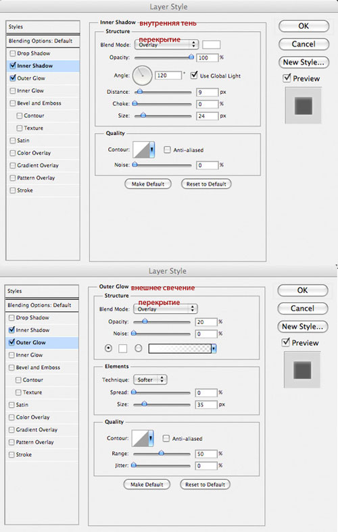The width and height of the screenshot is (338, 532).
Task: Open Technique dropdown set to Softer
Action: pyautogui.click(x=150, y=379)
